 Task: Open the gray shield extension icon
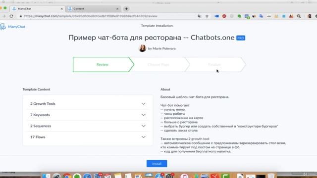[x=231, y=16]
